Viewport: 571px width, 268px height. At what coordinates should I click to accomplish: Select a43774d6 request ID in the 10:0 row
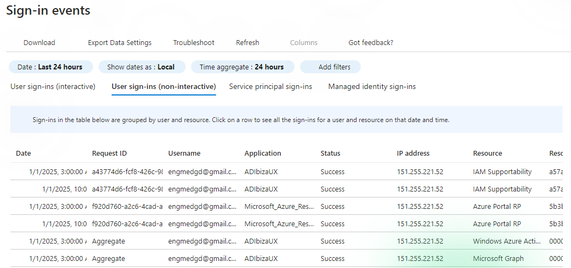127,189
